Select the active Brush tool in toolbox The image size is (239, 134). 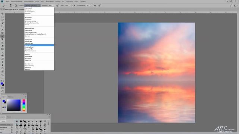click(3, 36)
